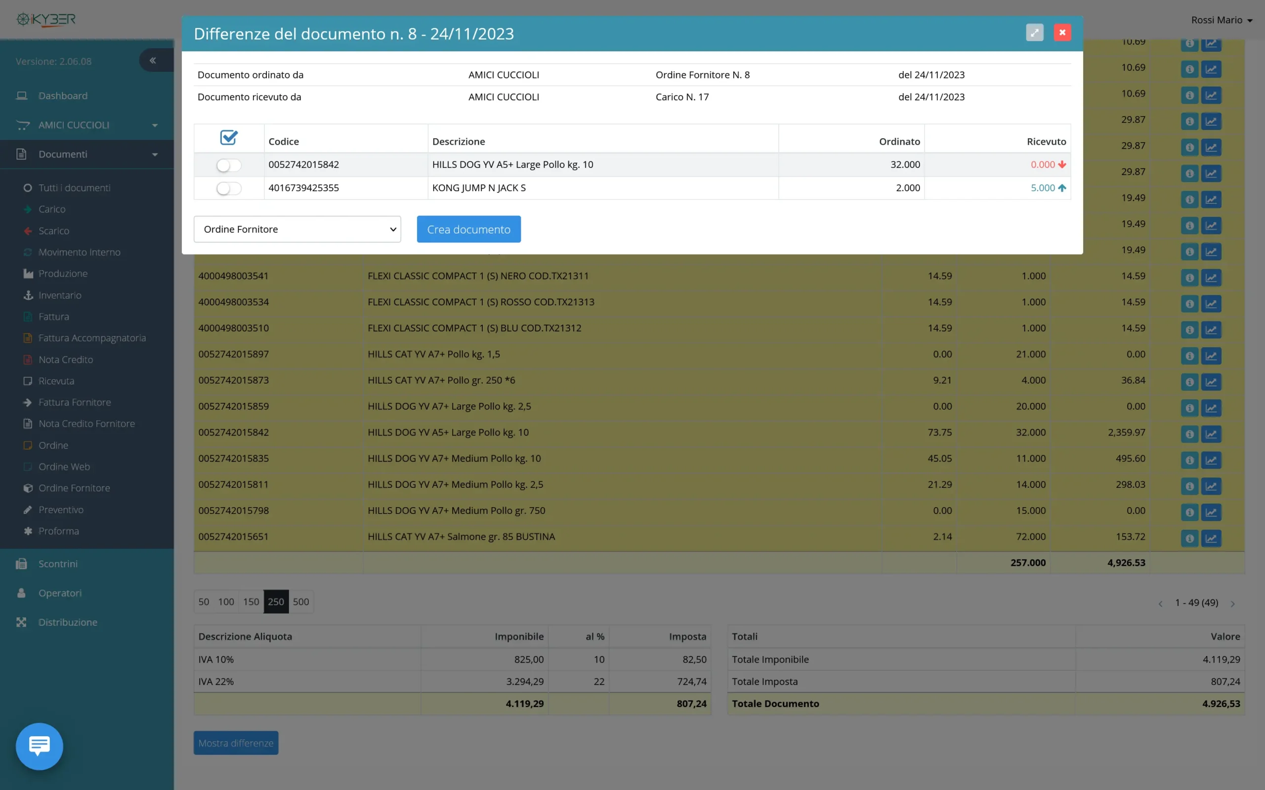
Task: Click the Crea documento button
Action: [x=469, y=230]
